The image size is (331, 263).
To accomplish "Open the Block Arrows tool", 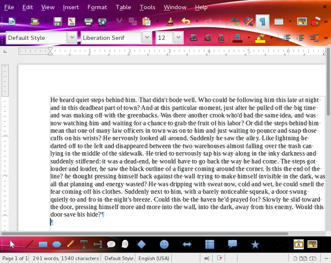I will [x=187, y=245].
